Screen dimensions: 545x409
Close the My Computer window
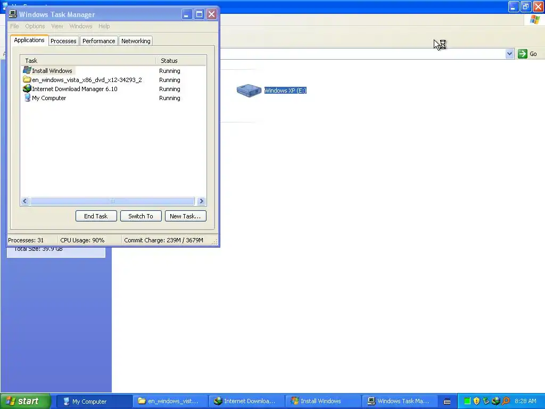[538, 6]
